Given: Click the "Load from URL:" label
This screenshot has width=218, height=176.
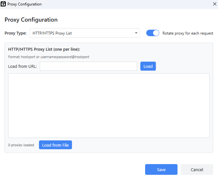Looking at the screenshot, I should pos(22,67).
